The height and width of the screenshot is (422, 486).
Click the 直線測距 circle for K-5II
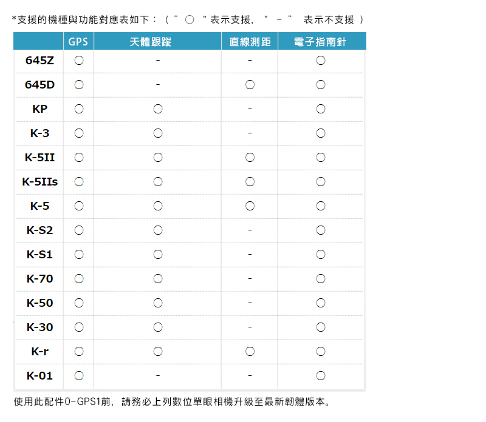pyautogui.click(x=250, y=158)
